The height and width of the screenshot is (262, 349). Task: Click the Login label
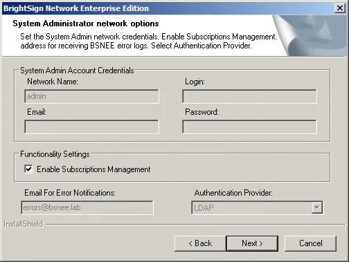[x=195, y=82]
